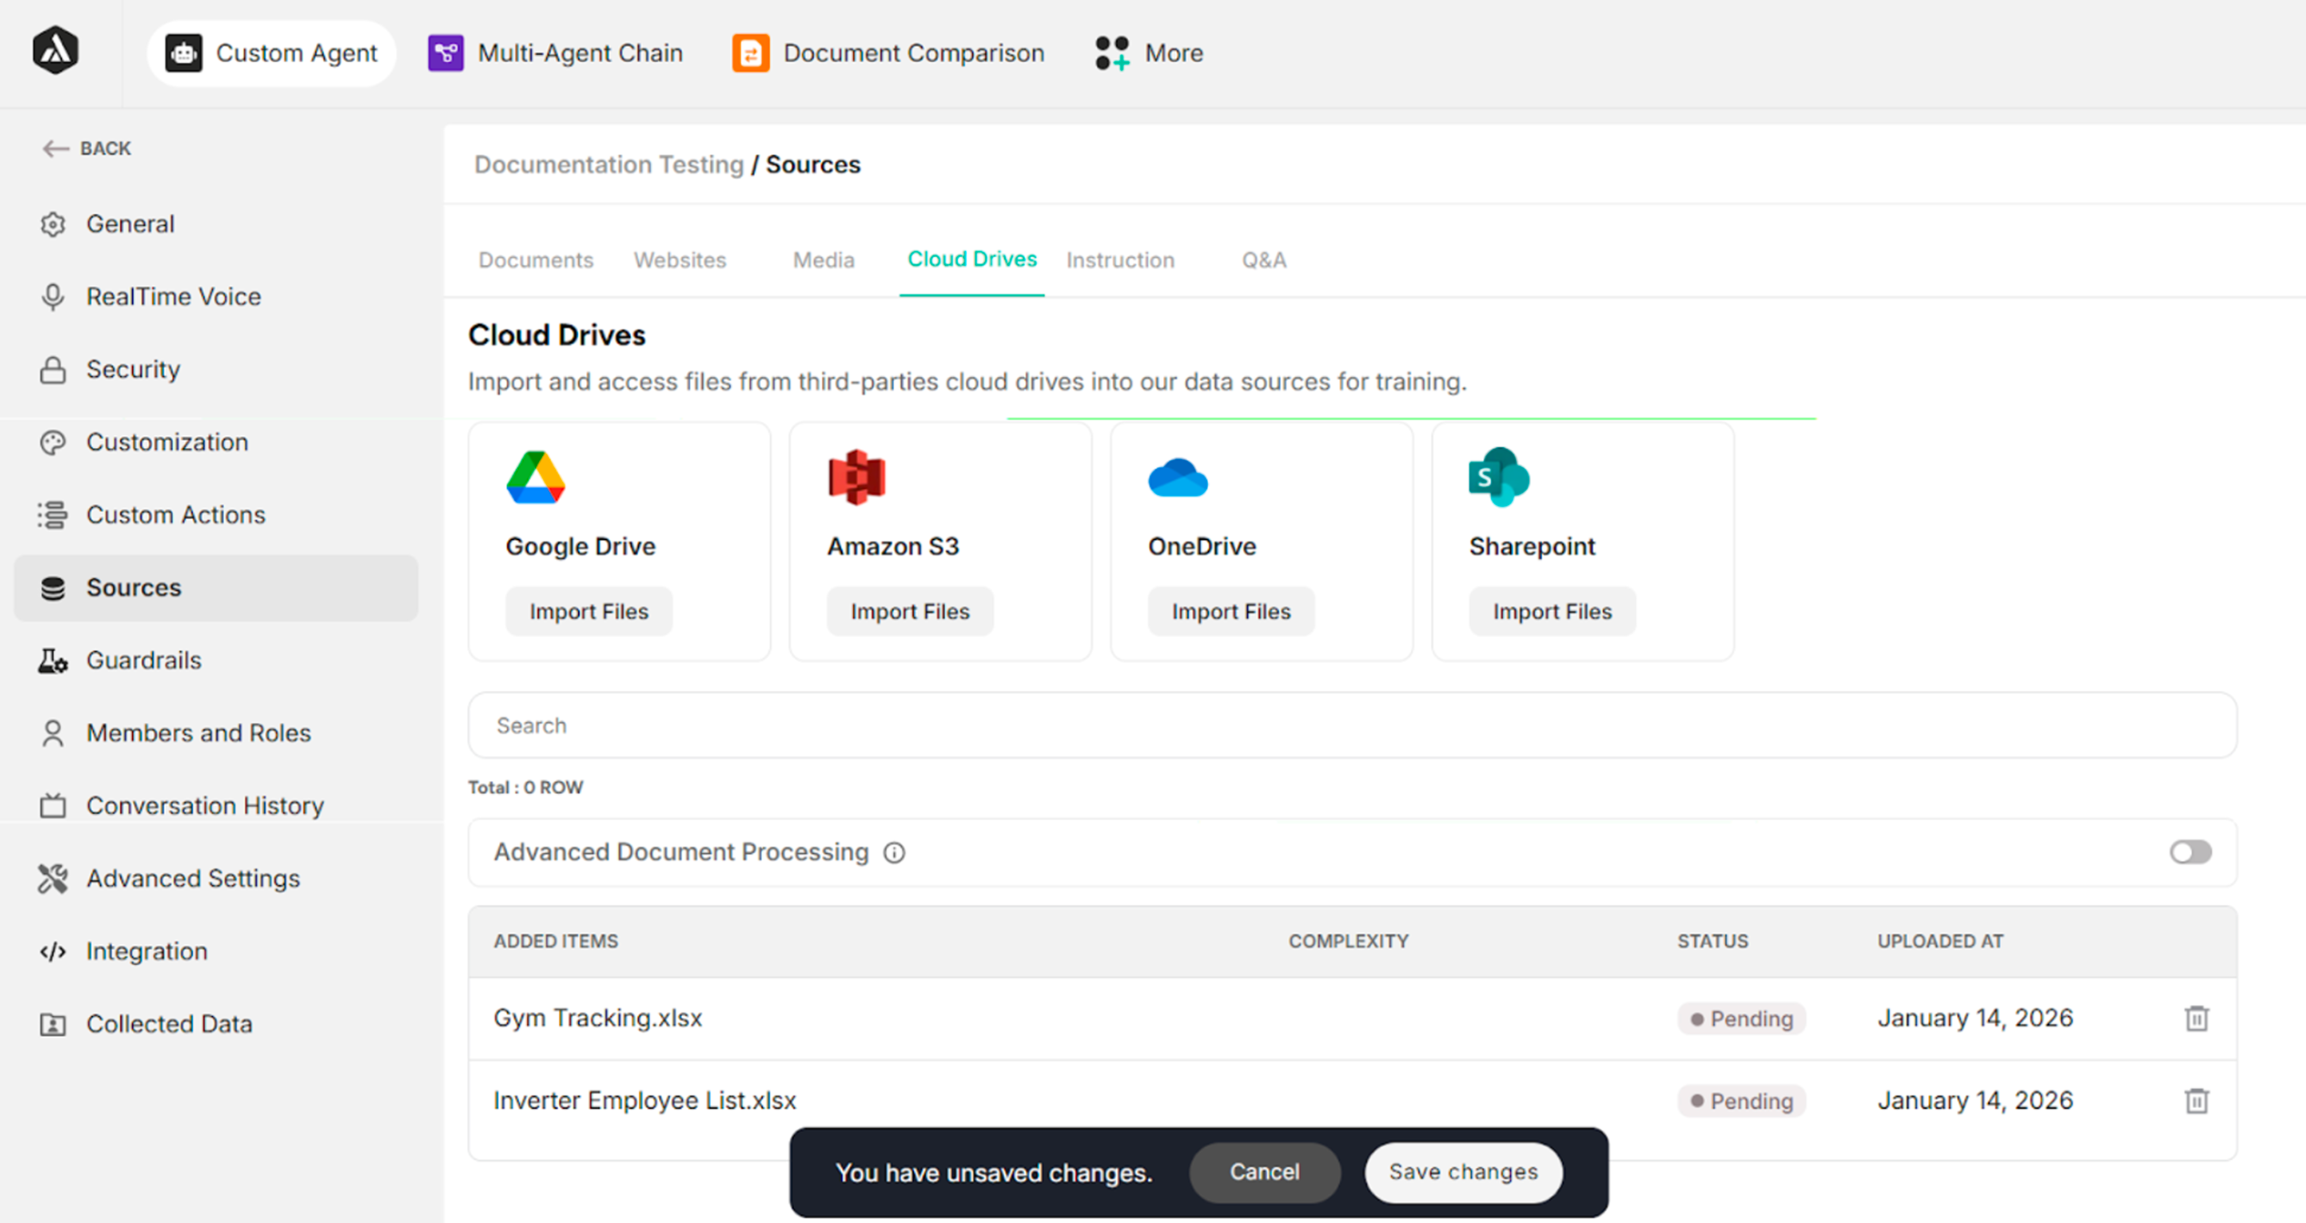Click the Google Drive logo icon
This screenshot has height=1223, width=2306.
point(535,477)
